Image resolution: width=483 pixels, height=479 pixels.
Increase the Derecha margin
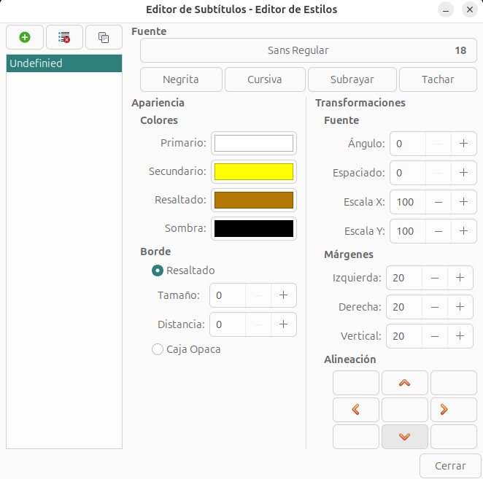pyautogui.click(x=460, y=307)
